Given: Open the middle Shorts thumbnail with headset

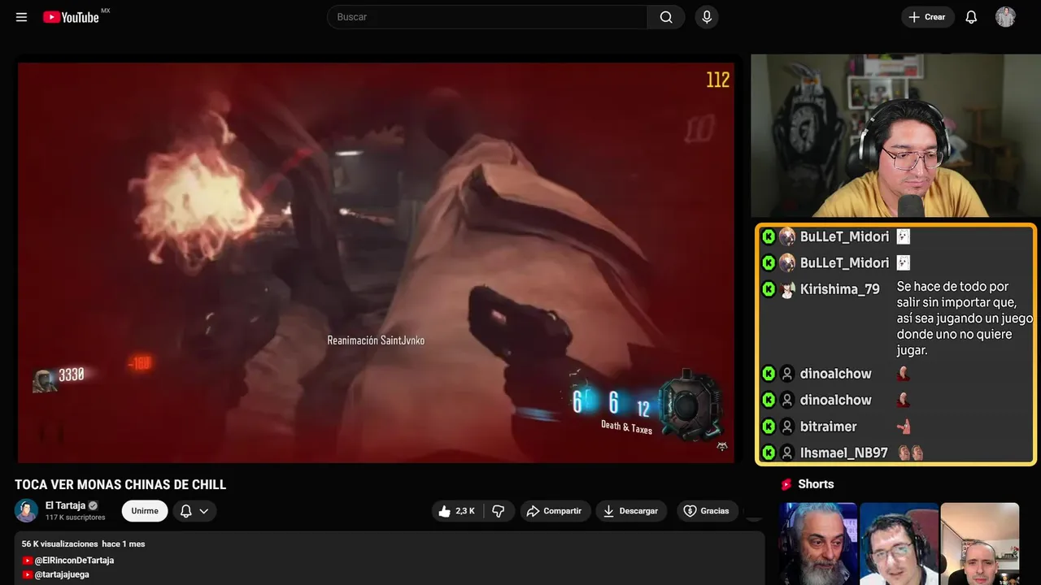Looking at the screenshot, I should tap(899, 544).
